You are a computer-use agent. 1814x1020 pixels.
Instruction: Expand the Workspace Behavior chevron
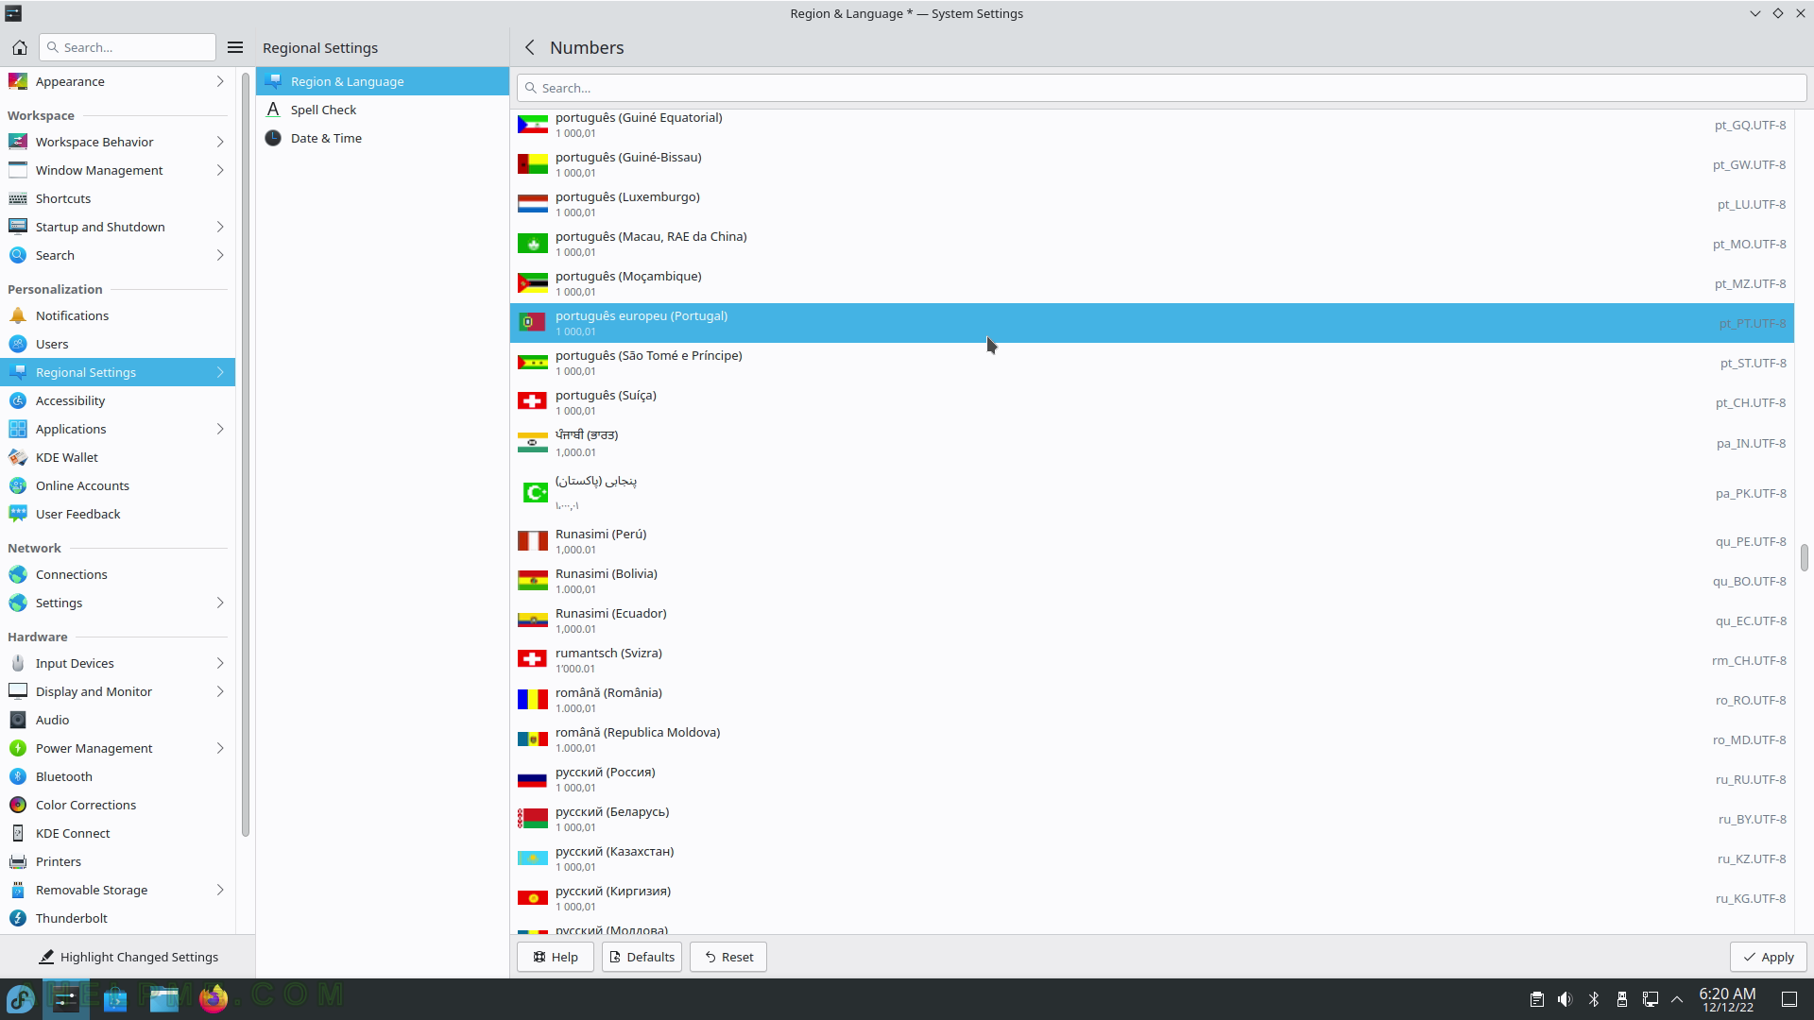coord(220,142)
